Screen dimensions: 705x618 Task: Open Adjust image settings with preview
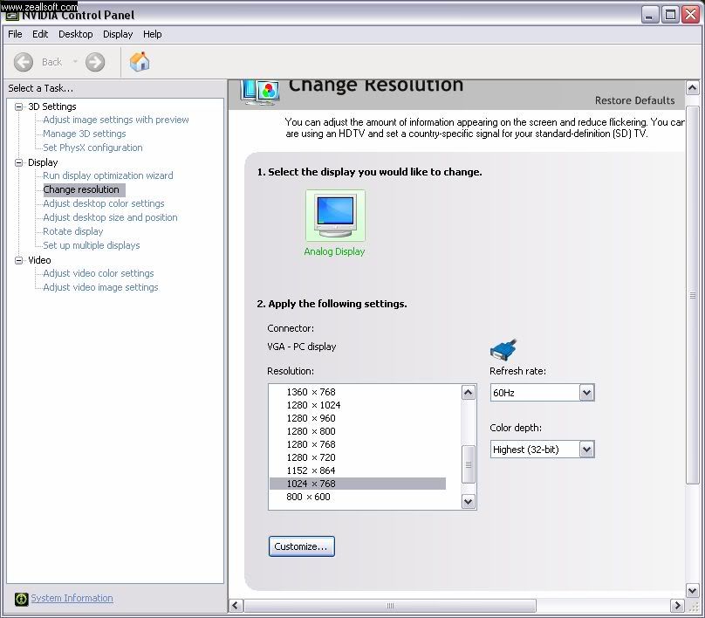115,120
